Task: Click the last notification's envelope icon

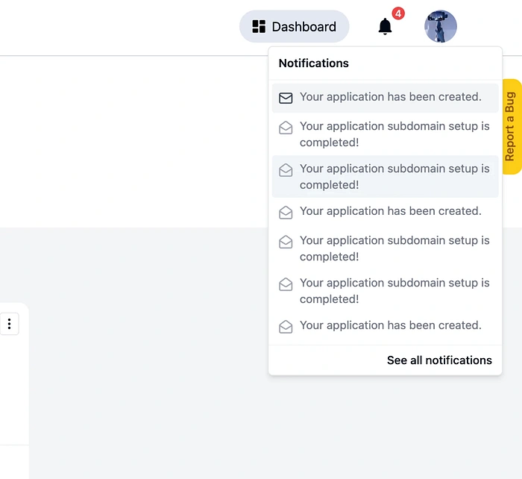Action: pos(286,327)
